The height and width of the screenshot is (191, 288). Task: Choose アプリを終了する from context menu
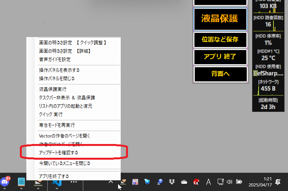click(x=54, y=176)
